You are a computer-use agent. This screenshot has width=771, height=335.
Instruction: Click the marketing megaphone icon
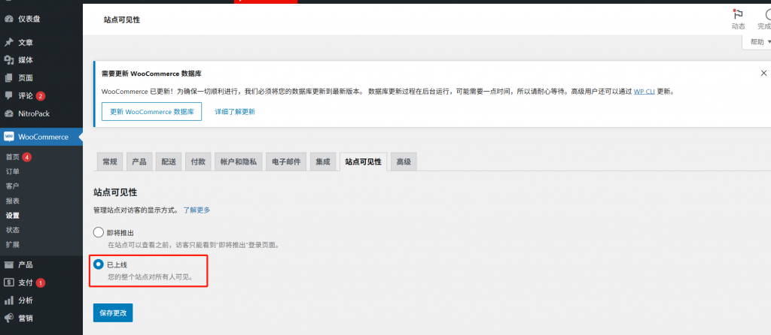click(x=8, y=318)
